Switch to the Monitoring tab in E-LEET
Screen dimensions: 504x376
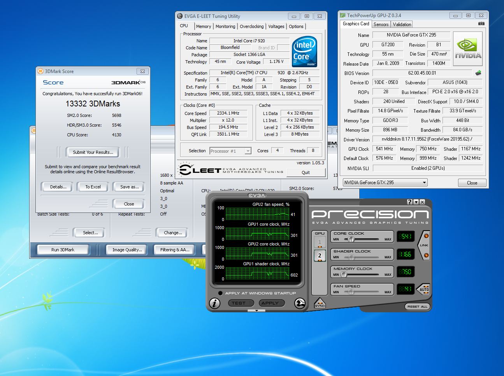[x=225, y=26]
